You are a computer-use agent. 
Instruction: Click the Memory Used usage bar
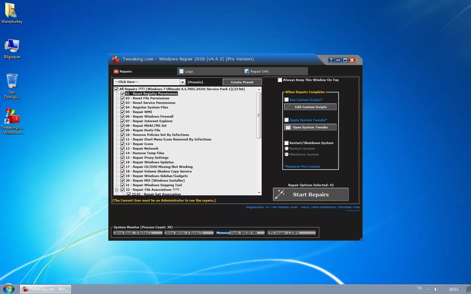pyautogui.click(x=240, y=233)
